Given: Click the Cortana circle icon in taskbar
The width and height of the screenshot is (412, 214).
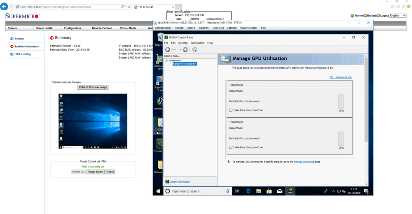Looking at the screenshot, I should (168, 191).
